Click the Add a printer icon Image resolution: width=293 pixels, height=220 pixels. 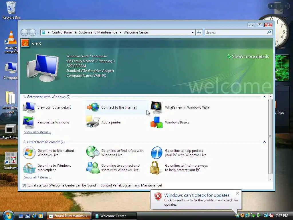click(93, 122)
